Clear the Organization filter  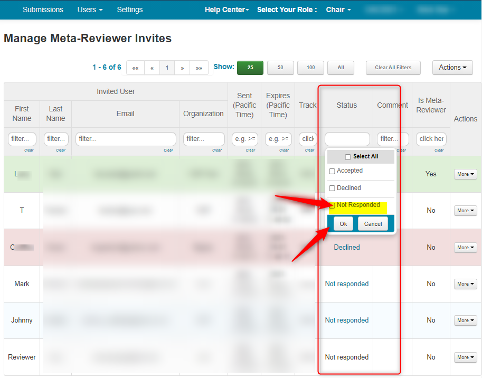pos(217,150)
